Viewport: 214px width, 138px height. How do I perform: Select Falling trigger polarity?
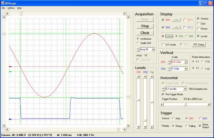[187, 126]
